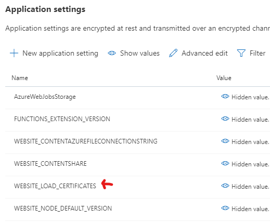270x222 pixels.
Task: Click the plus icon for new application setting
Action: pyautogui.click(x=14, y=53)
